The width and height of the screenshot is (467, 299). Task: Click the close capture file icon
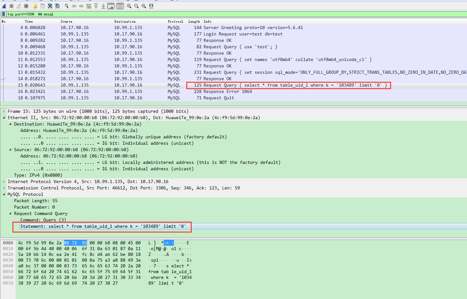point(50,6)
